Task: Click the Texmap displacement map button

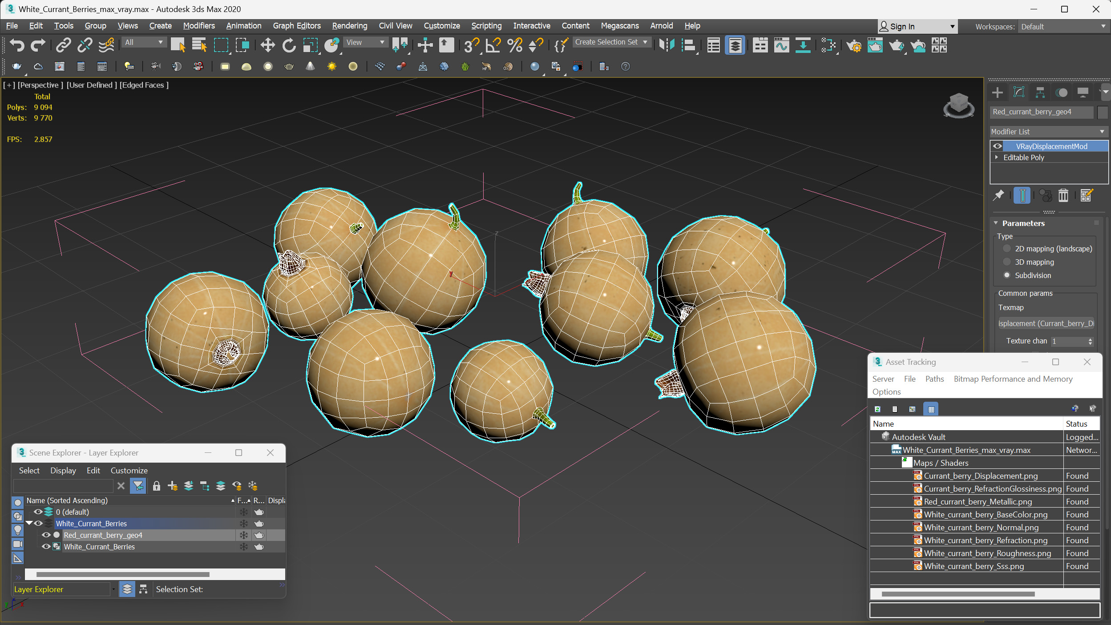Action: tap(1046, 323)
